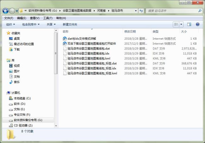Open drive 本地磁盘 (C:)
205x143 pixels.
coord(22,98)
